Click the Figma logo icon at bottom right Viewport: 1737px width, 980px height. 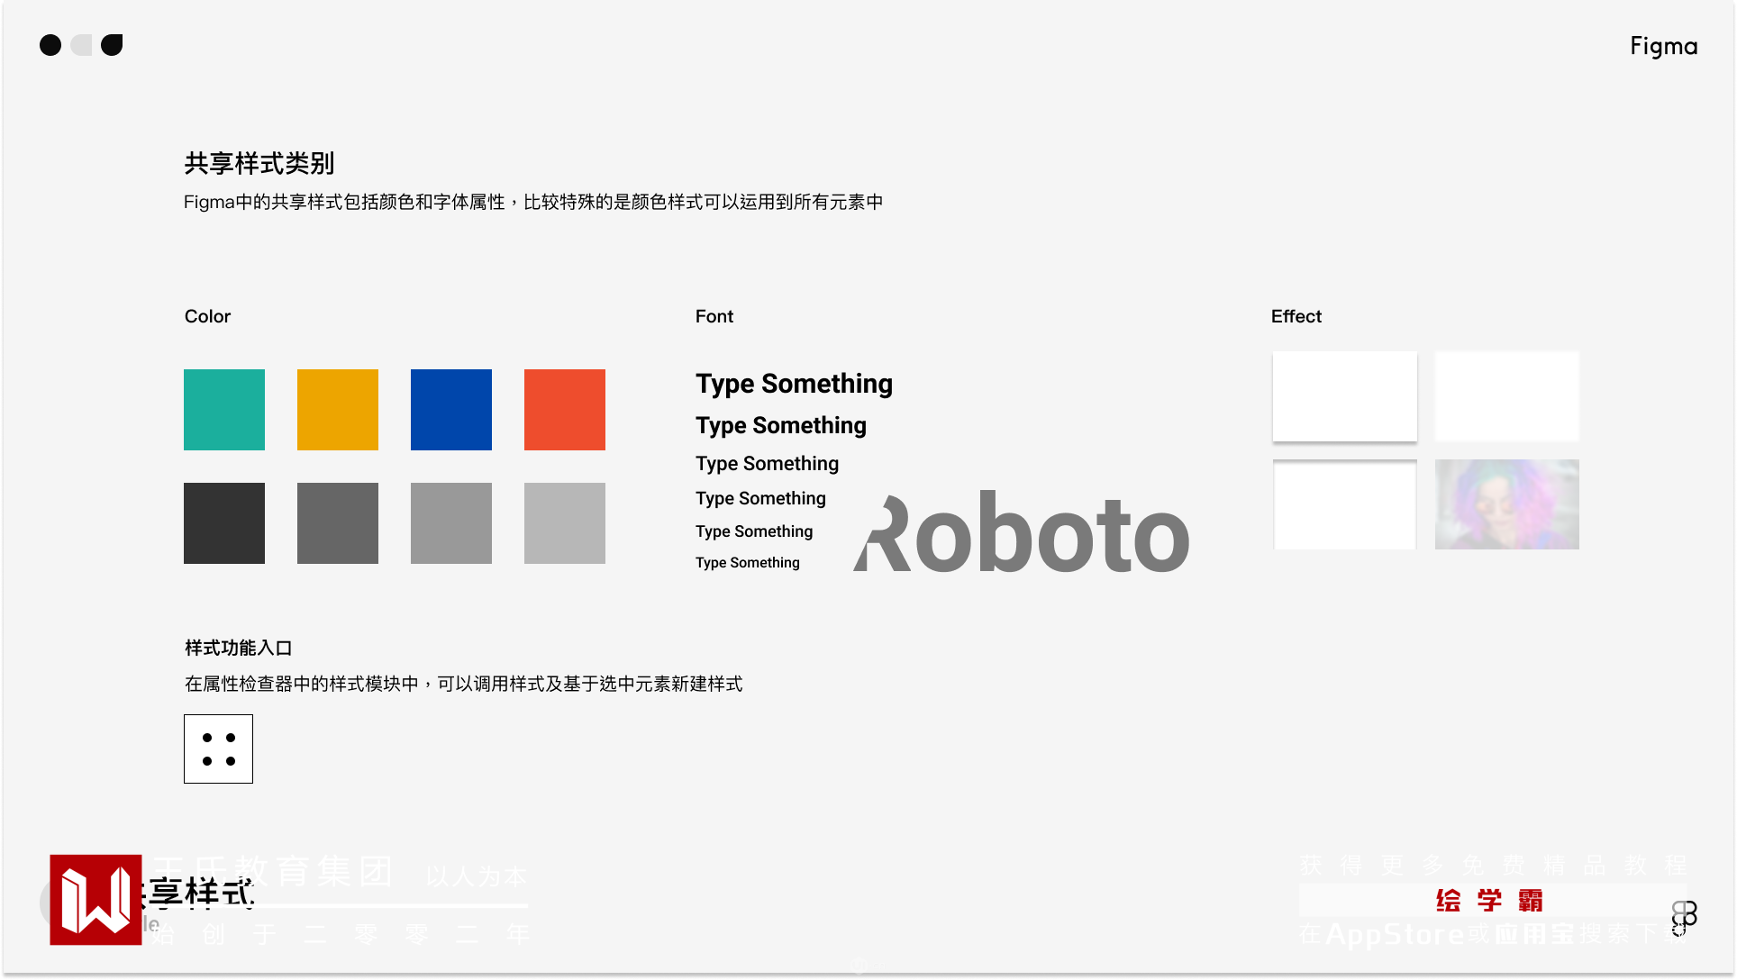1684,917
